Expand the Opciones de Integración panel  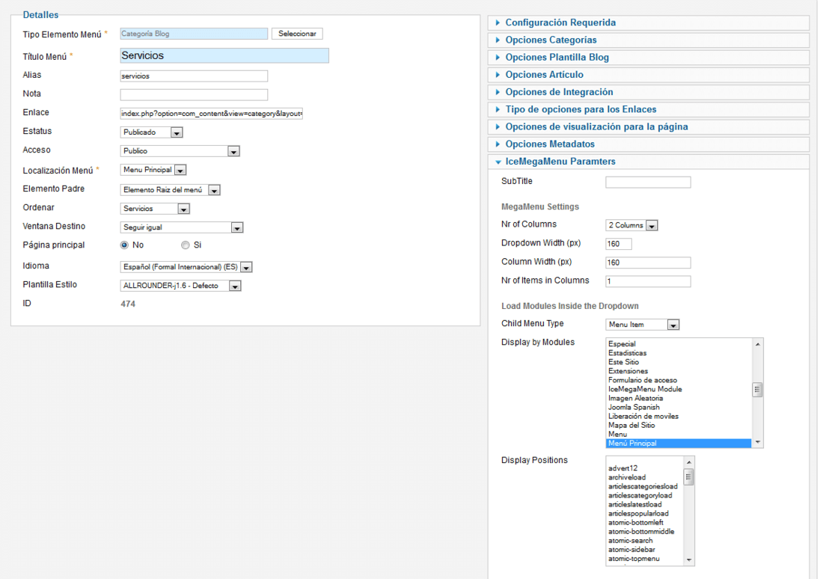[x=649, y=92]
